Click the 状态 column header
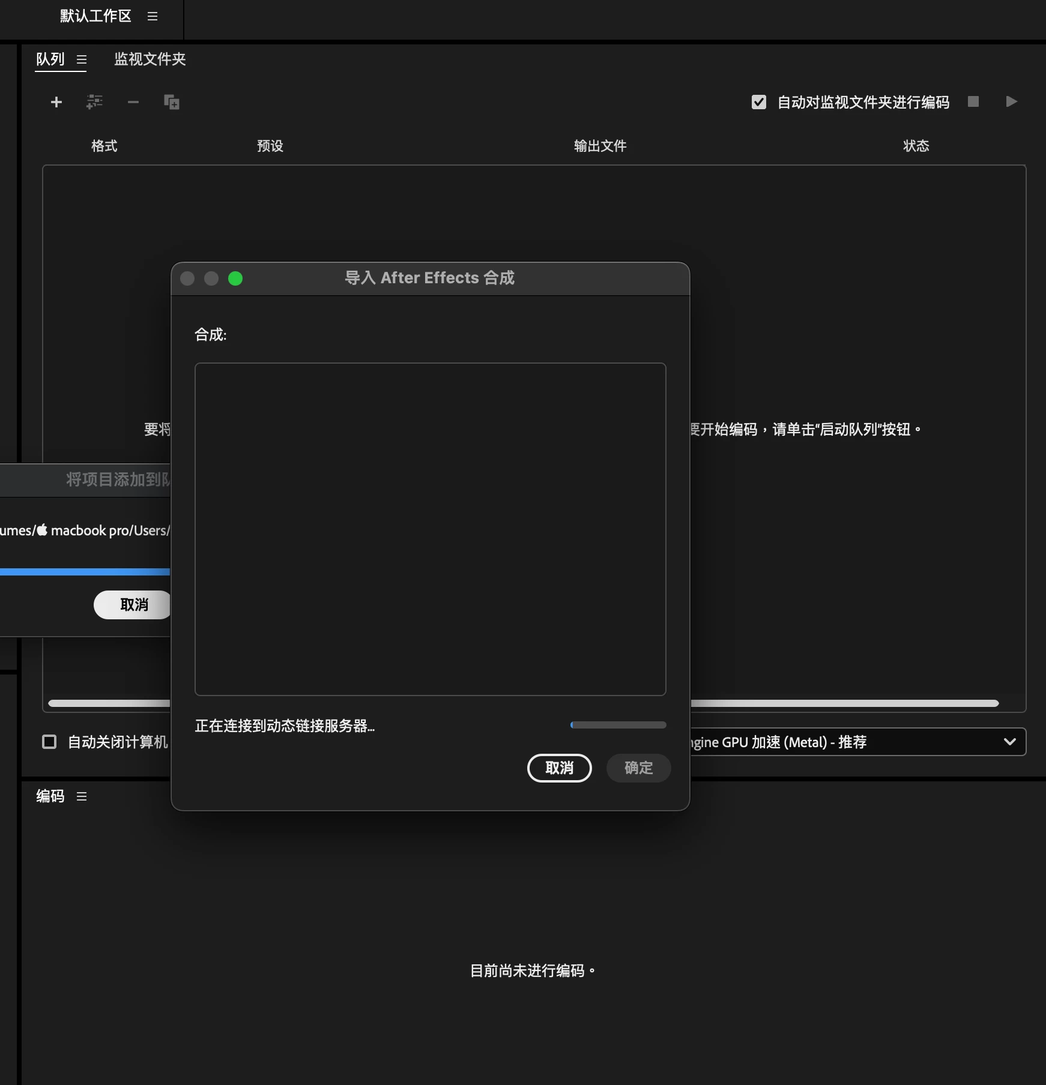Viewport: 1046px width, 1085px height. point(916,146)
